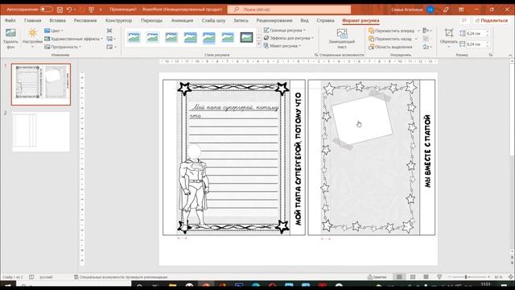
Task: Switch to Slide Sorter view icon
Action: pos(413,277)
